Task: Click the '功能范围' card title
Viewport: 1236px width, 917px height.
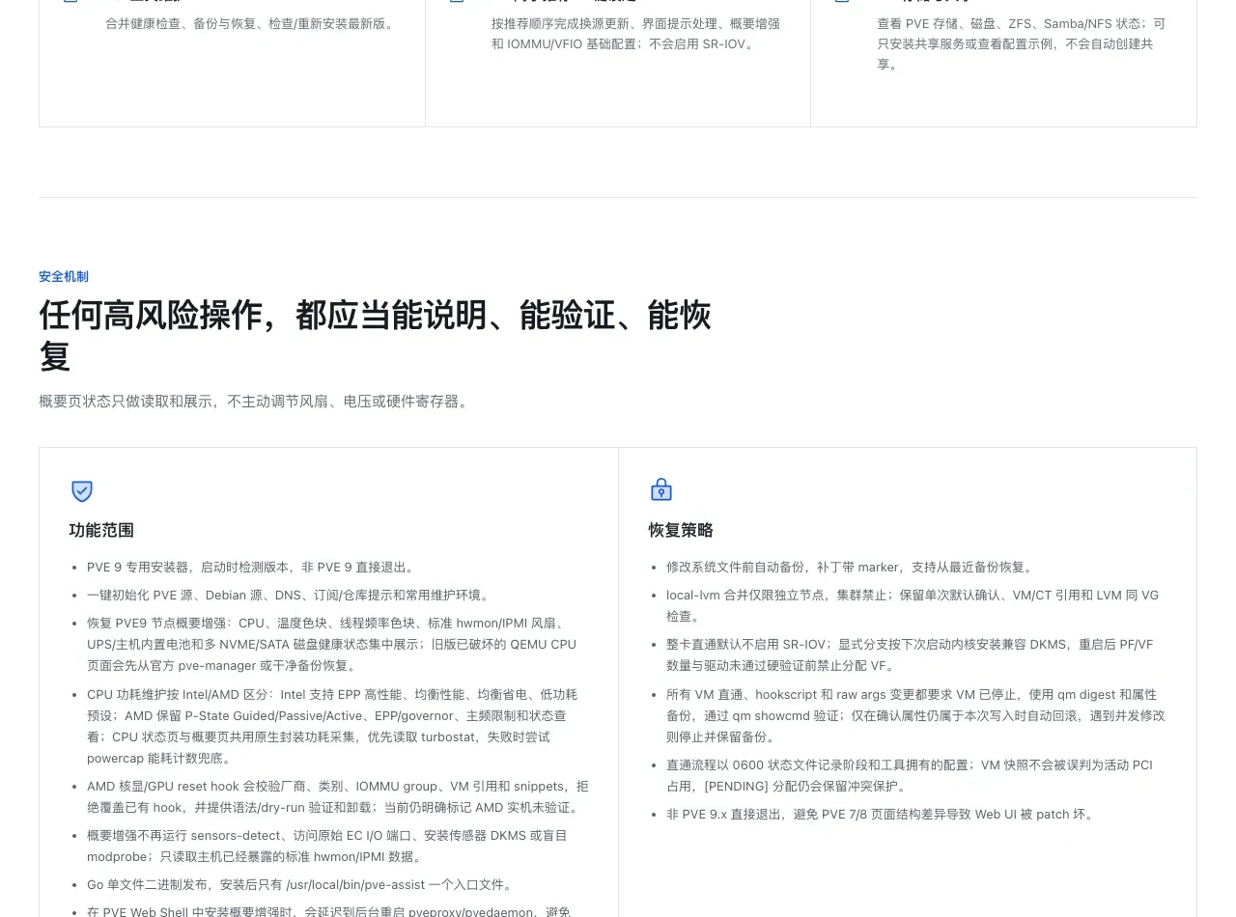Action: point(101,530)
